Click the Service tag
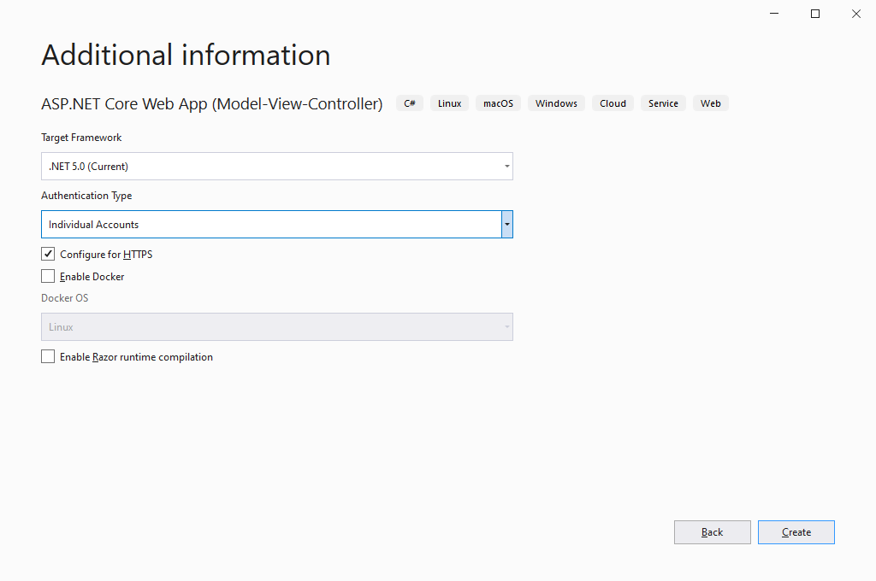 [x=663, y=103]
